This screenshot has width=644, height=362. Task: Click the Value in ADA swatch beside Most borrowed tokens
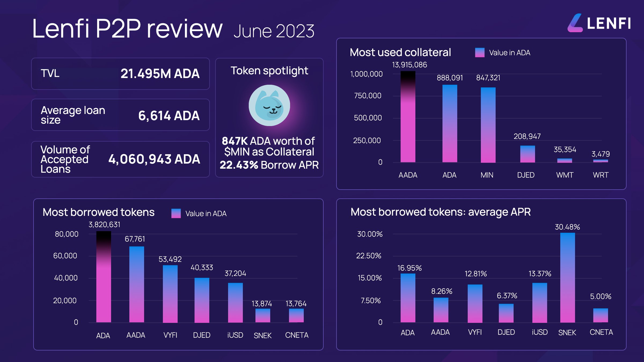point(176,213)
